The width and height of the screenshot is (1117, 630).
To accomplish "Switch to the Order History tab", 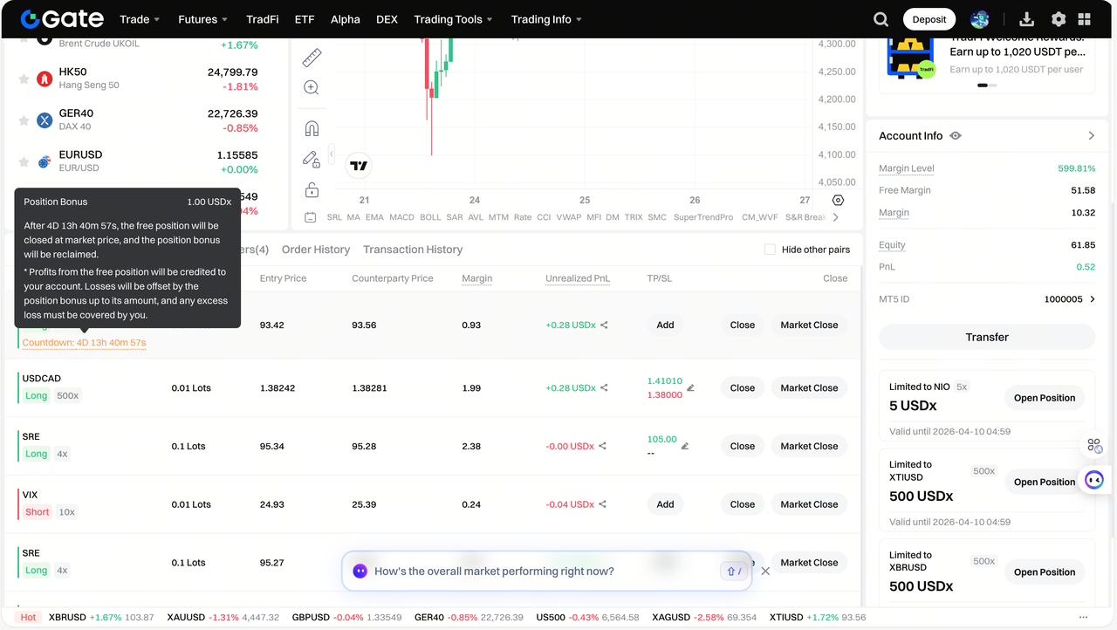I will click(316, 250).
